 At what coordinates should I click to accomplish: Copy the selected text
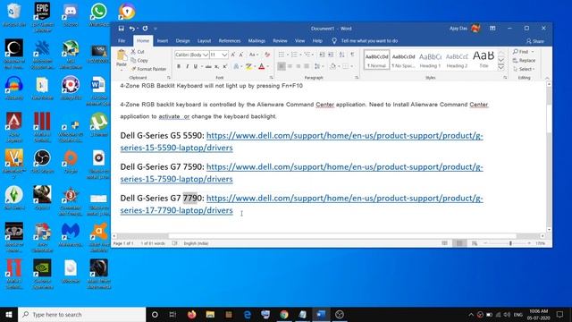(139, 60)
